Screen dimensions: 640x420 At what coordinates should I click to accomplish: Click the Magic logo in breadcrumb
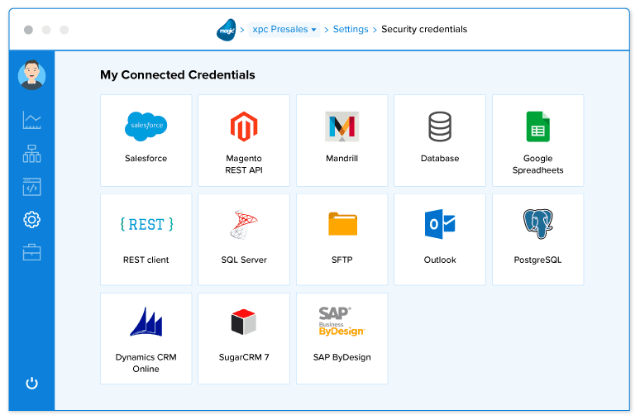[x=227, y=30]
